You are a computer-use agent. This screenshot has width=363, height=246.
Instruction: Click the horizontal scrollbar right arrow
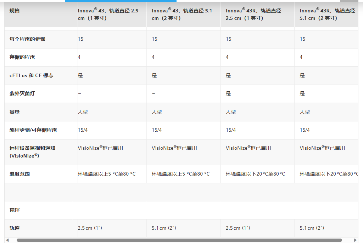355,240
